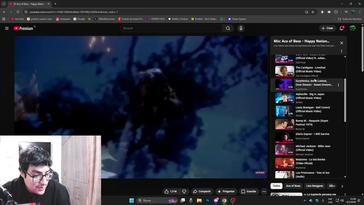This screenshot has width=364, height=205.
Task: Open Eurythmics Sweet Dreams playlist title
Action: 314,83
